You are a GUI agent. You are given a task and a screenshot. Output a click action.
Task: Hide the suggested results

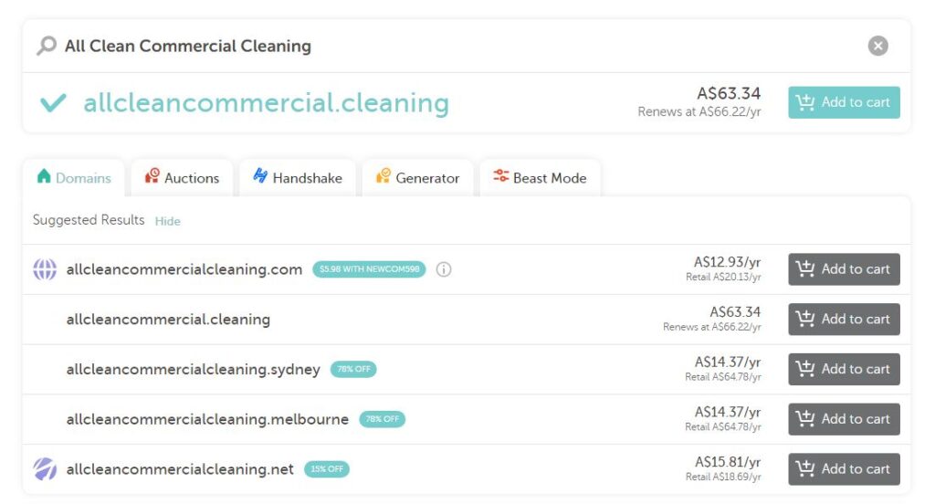(168, 221)
